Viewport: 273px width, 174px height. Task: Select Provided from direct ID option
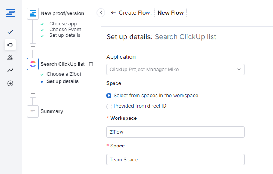tap(109, 106)
